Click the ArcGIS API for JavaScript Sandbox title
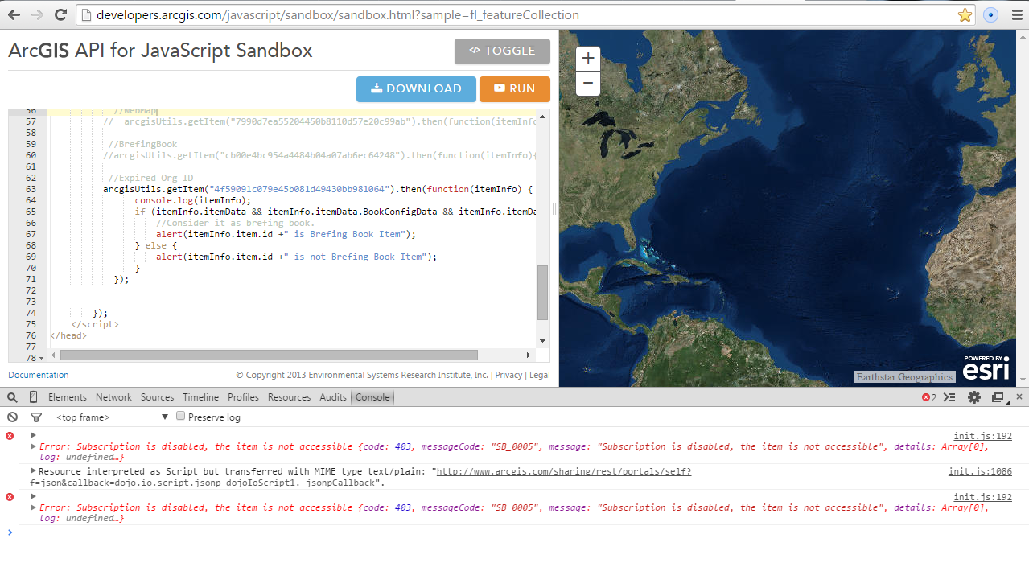This screenshot has height=567, width=1029. [x=160, y=51]
